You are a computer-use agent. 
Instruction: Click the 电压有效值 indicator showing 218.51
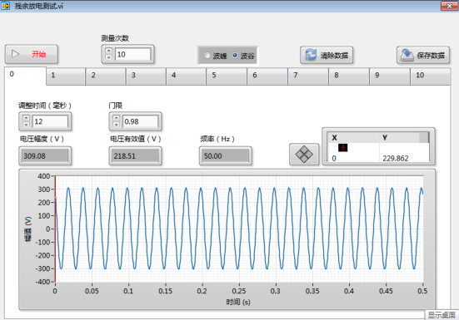pyautogui.click(x=135, y=156)
